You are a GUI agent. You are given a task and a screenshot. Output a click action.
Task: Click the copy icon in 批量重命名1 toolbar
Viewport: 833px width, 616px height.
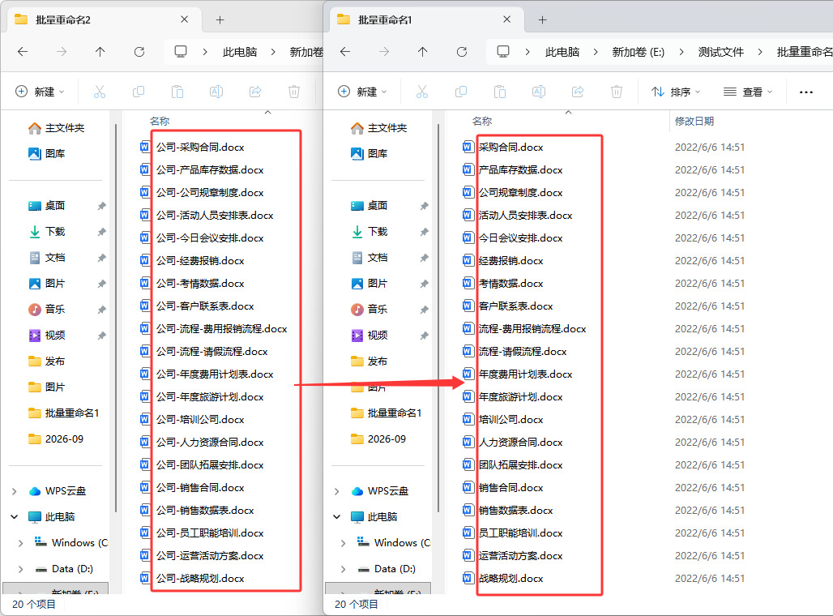(x=461, y=92)
